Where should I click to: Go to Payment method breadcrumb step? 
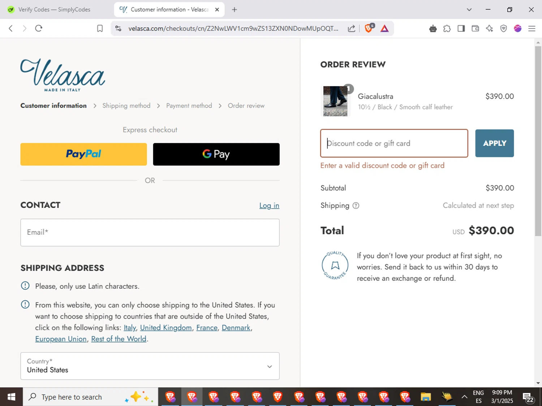(x=189, y=106)
